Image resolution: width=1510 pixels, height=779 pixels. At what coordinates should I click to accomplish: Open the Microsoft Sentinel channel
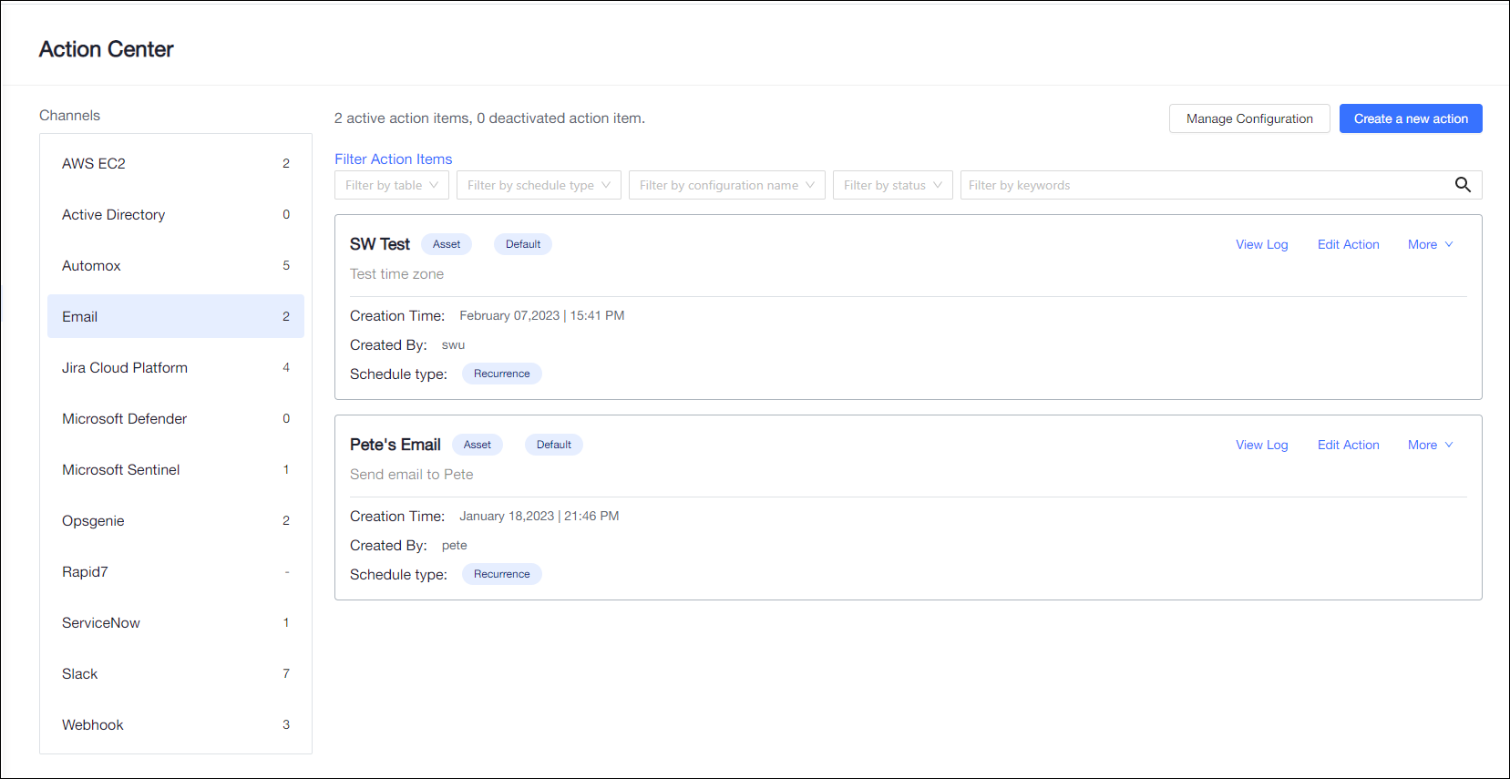(175, 469)
